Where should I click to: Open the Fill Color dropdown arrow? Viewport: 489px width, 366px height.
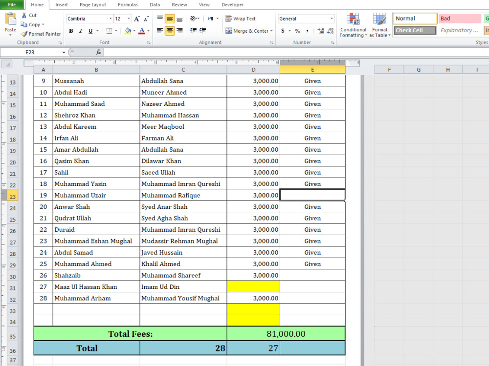(134, 31)
